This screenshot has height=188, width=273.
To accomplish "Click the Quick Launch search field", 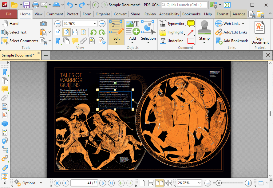I will 184,5.
